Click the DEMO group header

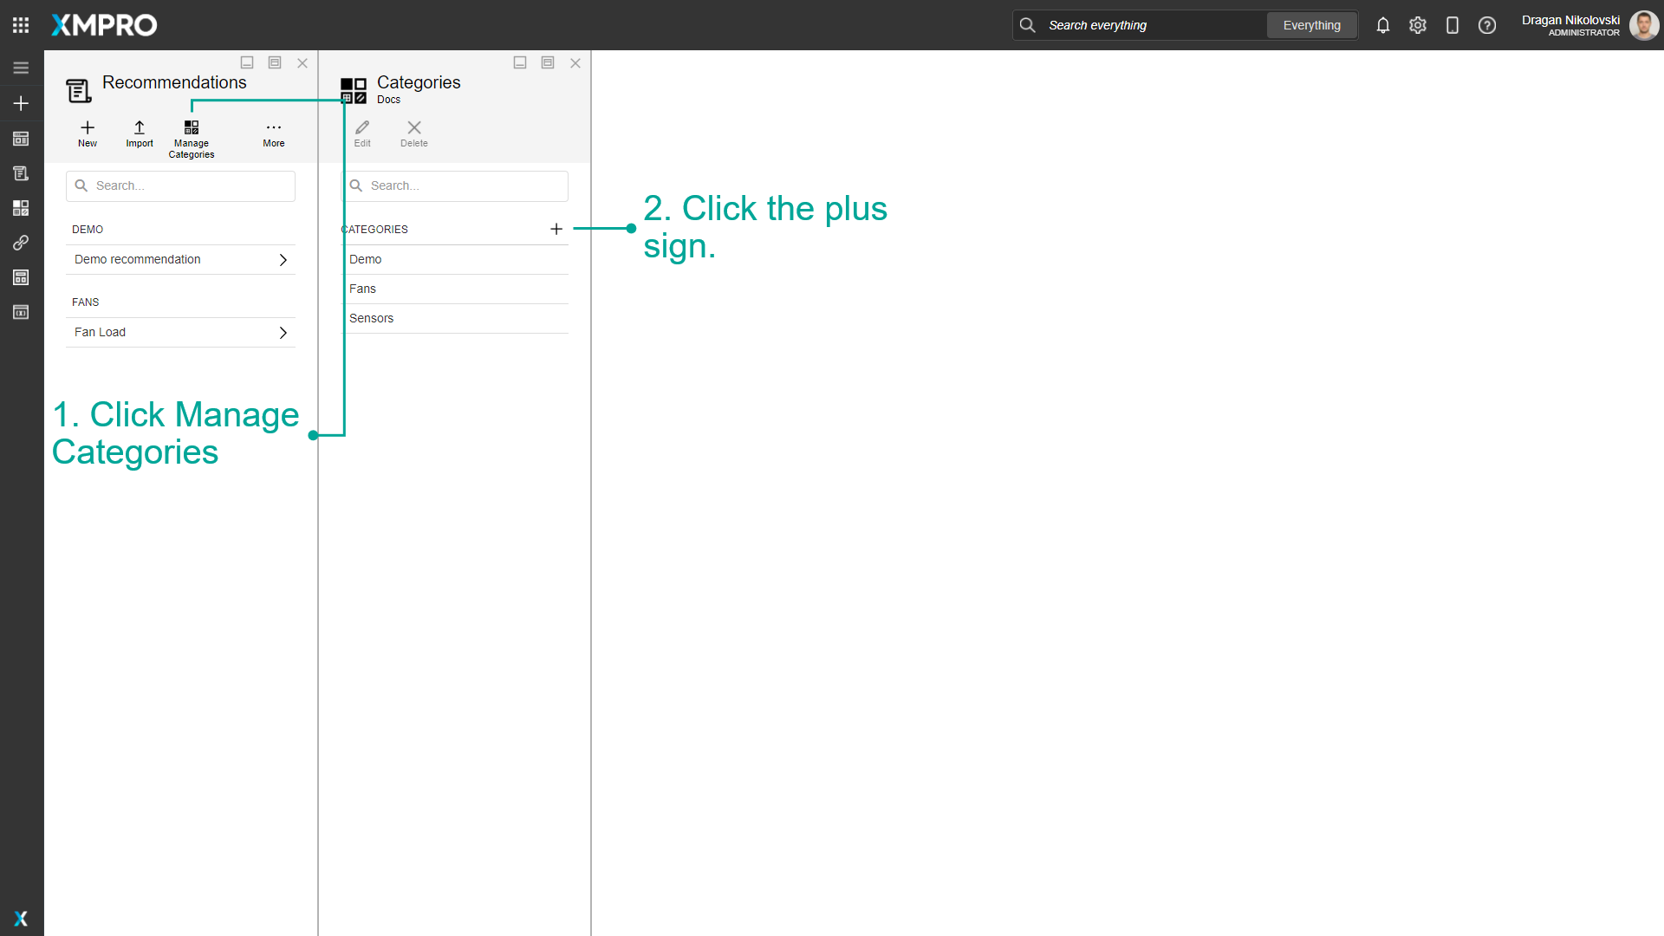[88, 230]
